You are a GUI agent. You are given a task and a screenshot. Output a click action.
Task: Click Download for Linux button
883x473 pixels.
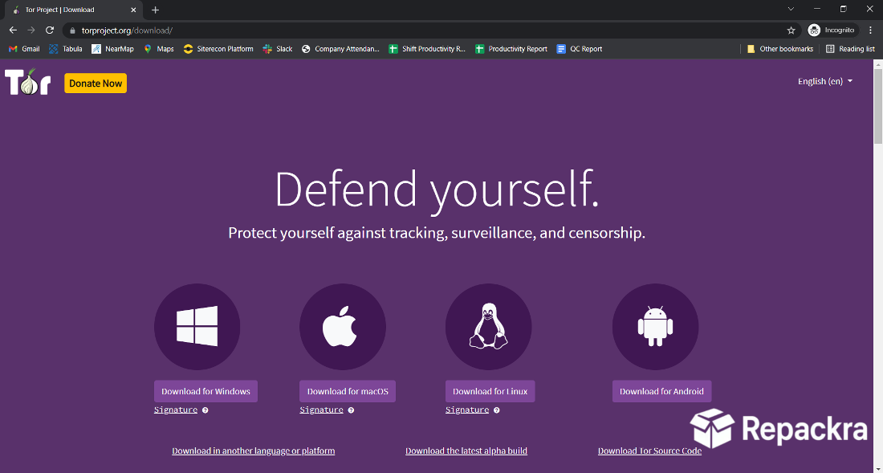coord(490,391)
